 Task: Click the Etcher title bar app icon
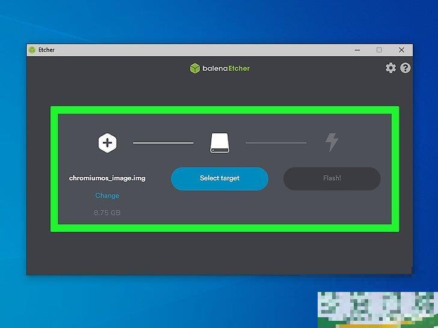32,50
